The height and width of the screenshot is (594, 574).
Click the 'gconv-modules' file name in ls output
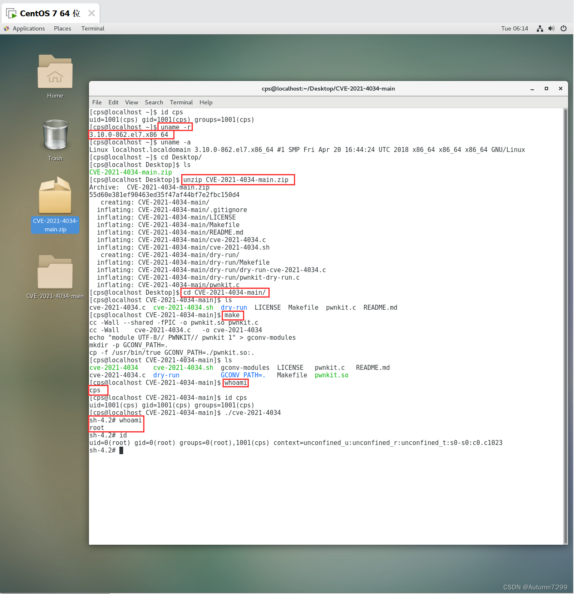point(245,368)
